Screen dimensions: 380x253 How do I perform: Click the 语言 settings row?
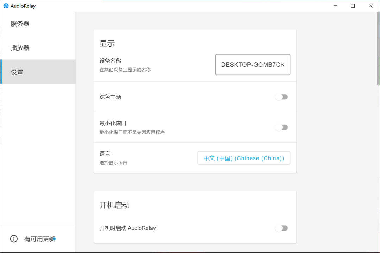(104, 153)
